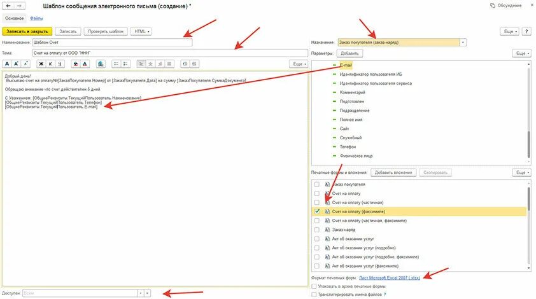Click Проверить шаблон

coord(106,31)
